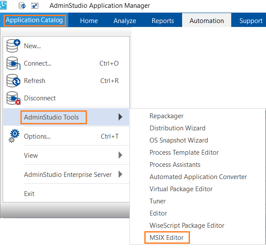Click the New catalog database icon

pyautogui.click(x=13, y=46)
